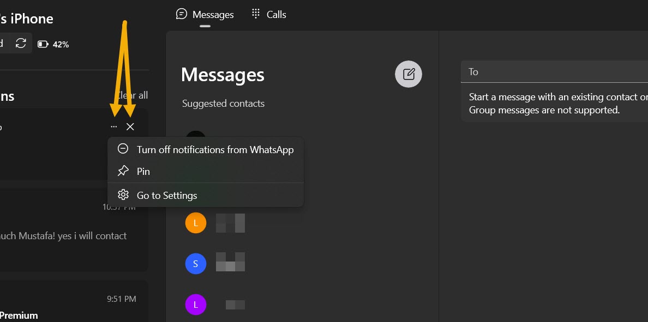
Task: Click the refresh sync icon
Action: click(x=21, y=44)
